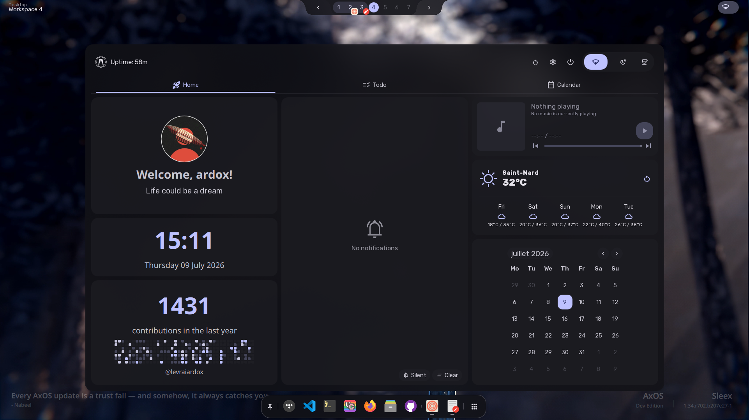Switch to the Todo tab
Screen dimensions: 749x420
click(x=374, y=85)
